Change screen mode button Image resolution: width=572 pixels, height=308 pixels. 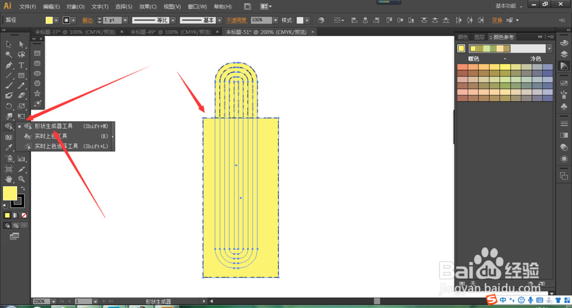14,236
